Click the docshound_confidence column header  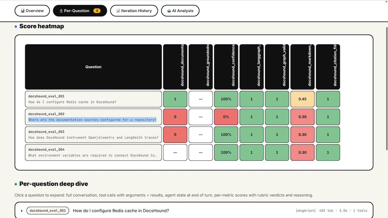pos(226,67)
